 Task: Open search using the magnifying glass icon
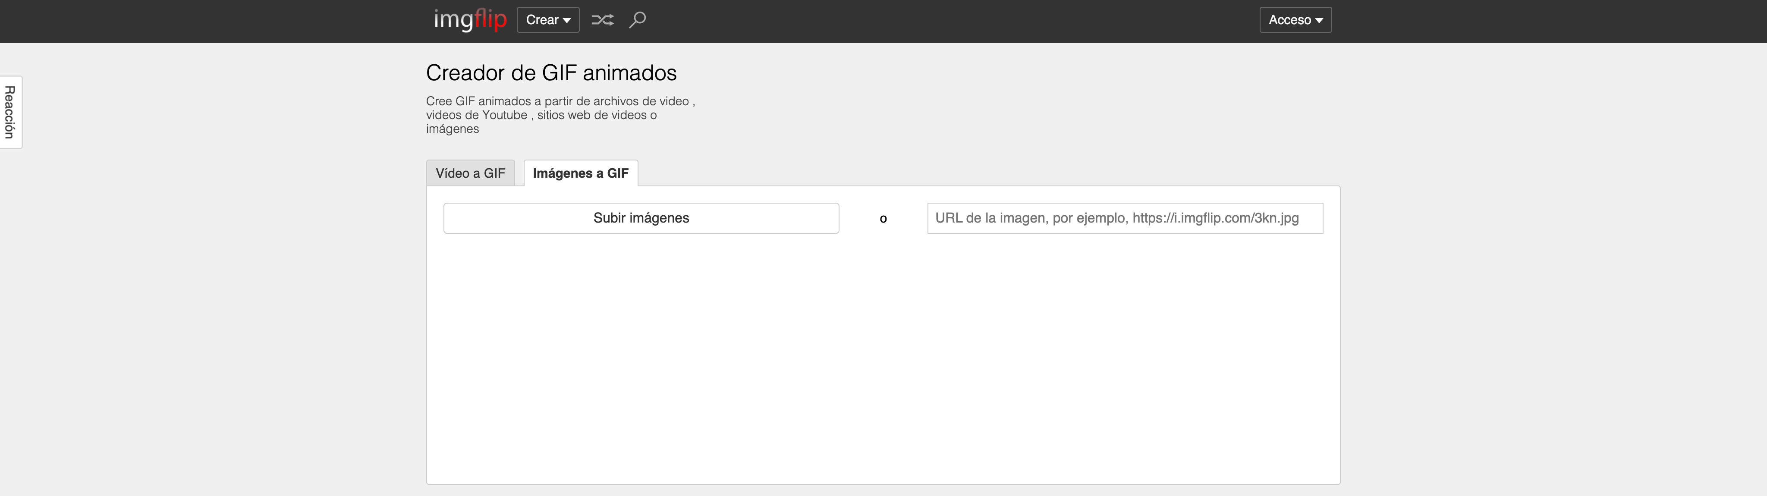(x=637, y=20)
